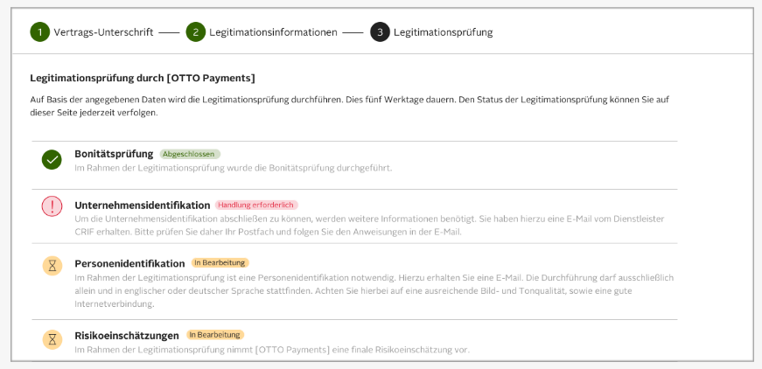The image size is (762, 369).
Task: Click Risikoeinschätzungen's In Bearbeitung badge
Action: pyautogui.click(x=214, y=335)
